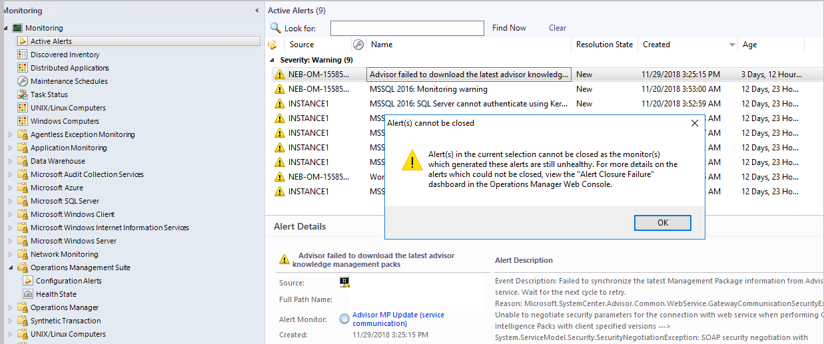Collapse the Severity: Warning group

pyautogui.click(x=272, y=60)
